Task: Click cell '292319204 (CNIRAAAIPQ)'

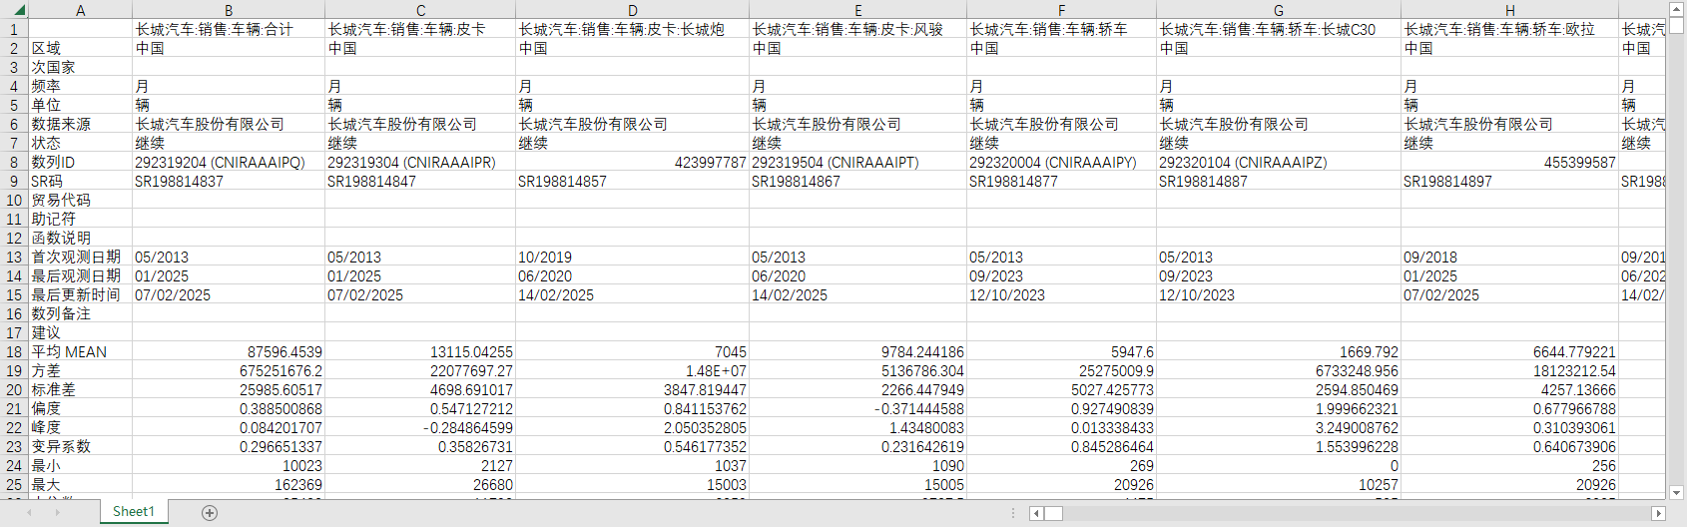Action: [x=229, y=162]
